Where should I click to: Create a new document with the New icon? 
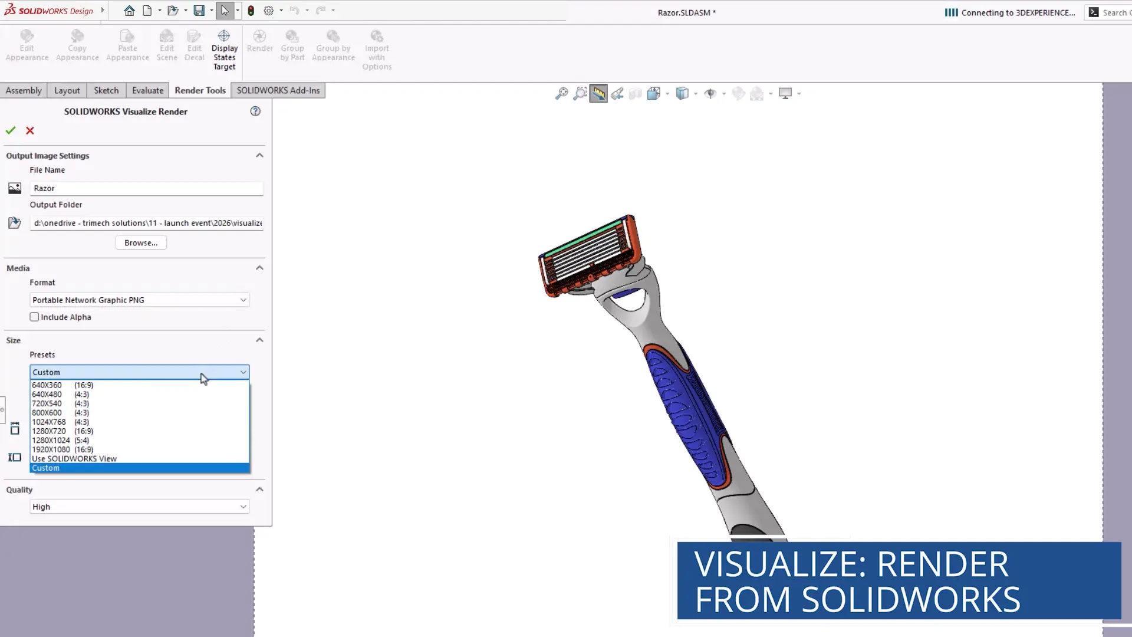pos(147,11)
